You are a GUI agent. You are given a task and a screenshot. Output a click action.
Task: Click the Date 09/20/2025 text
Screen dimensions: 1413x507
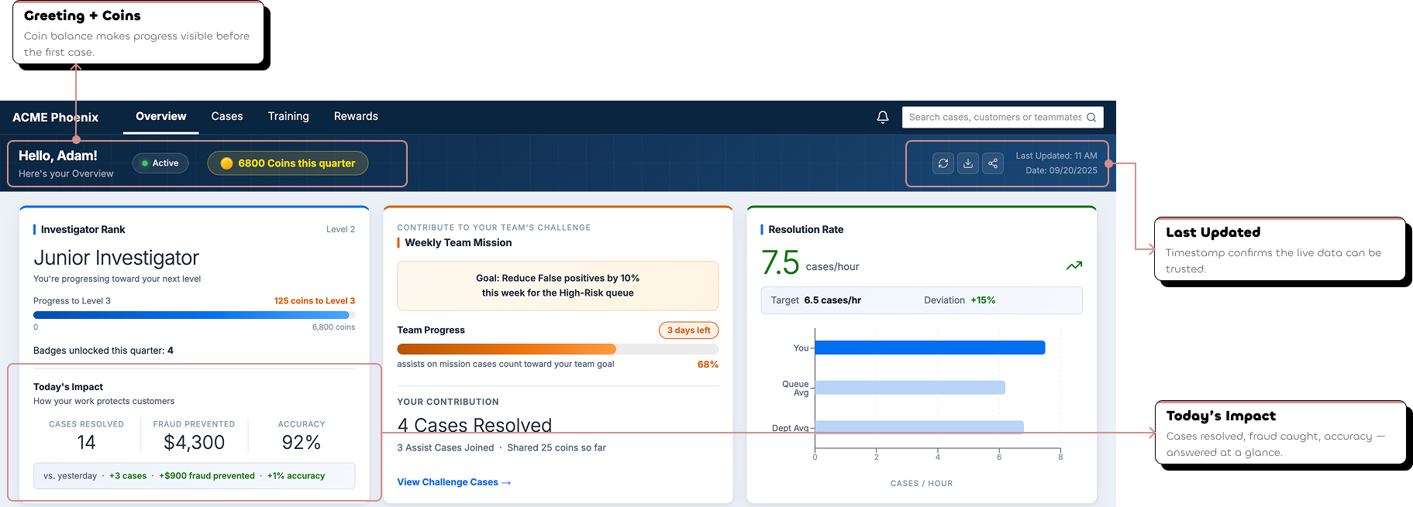(1061, 171)
